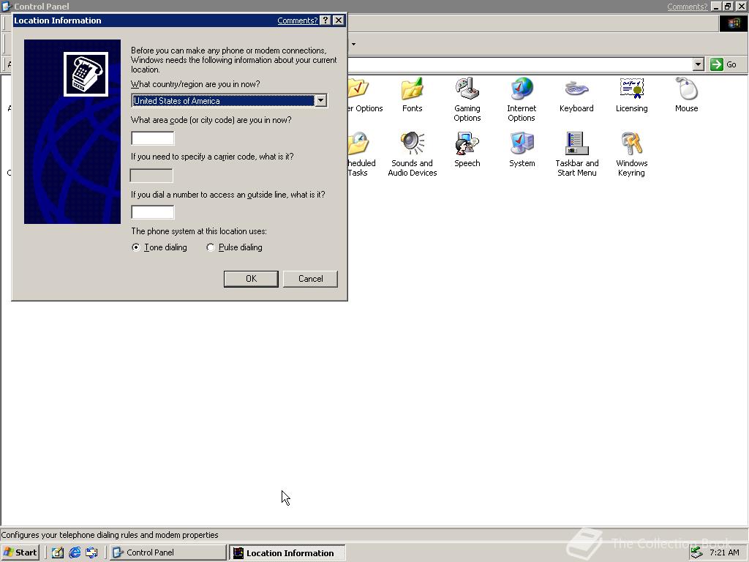Launch Internet Explorer from Quick Launch
749x562 pixels.
pyautogui.click(x=75, y=552)
